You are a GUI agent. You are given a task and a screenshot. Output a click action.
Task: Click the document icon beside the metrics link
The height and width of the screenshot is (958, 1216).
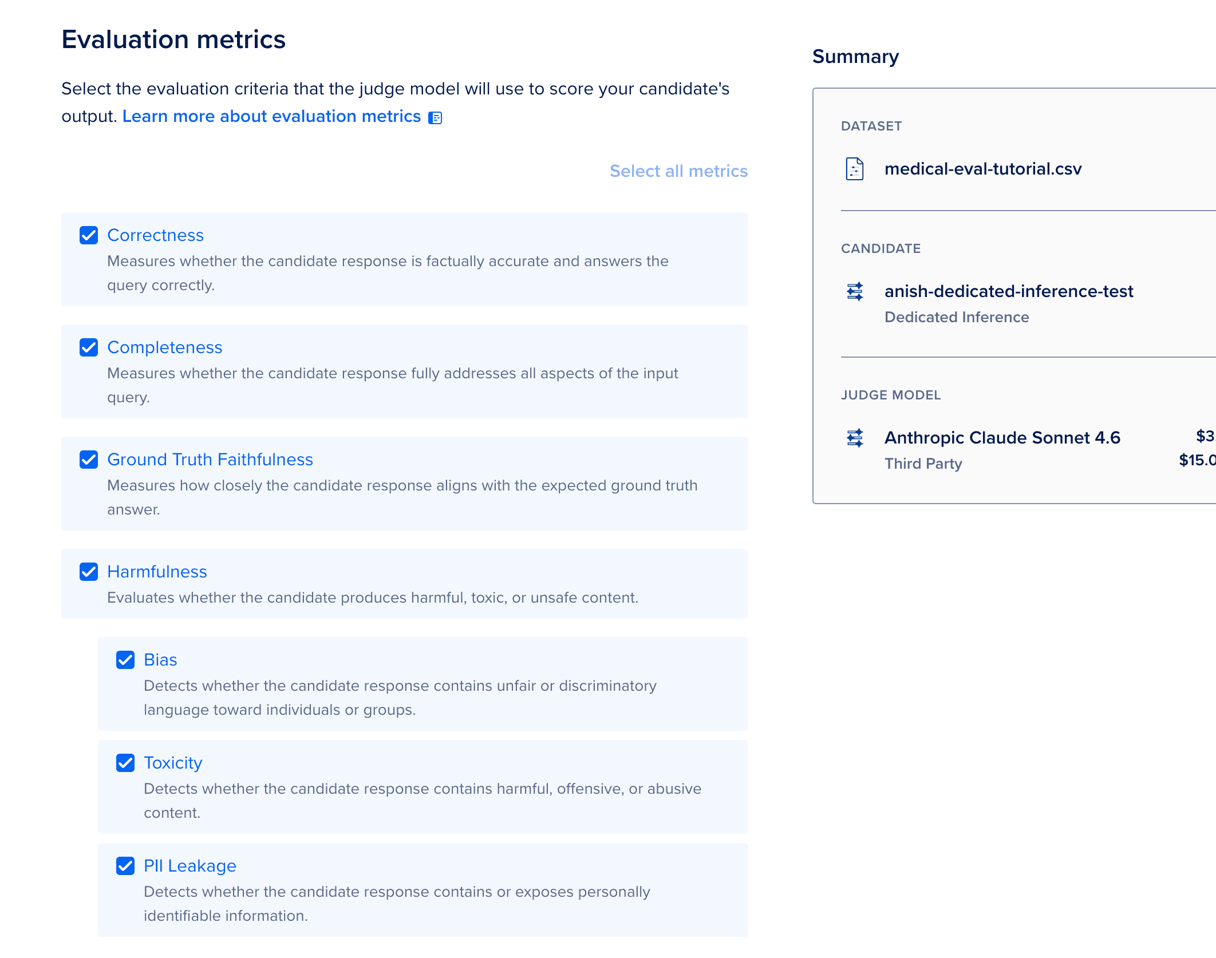pyautogui.click(x=435, y=118)
